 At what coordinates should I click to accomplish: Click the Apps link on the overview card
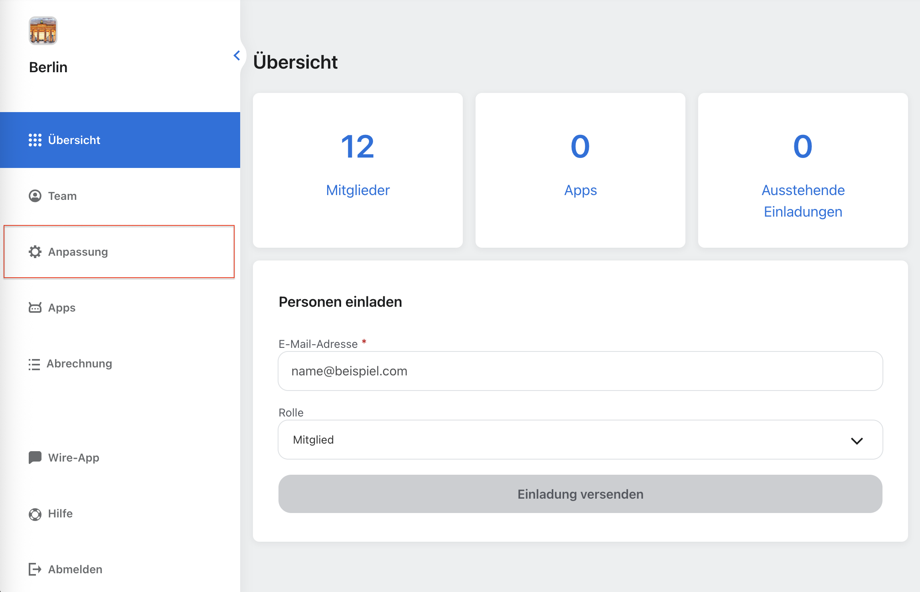coord(580,190)
